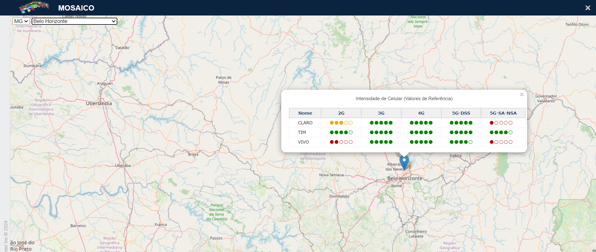This screenshot has height=252, width=596.
Task: Click the 5G-SA-NSA column header
Action: coord(503,113)
